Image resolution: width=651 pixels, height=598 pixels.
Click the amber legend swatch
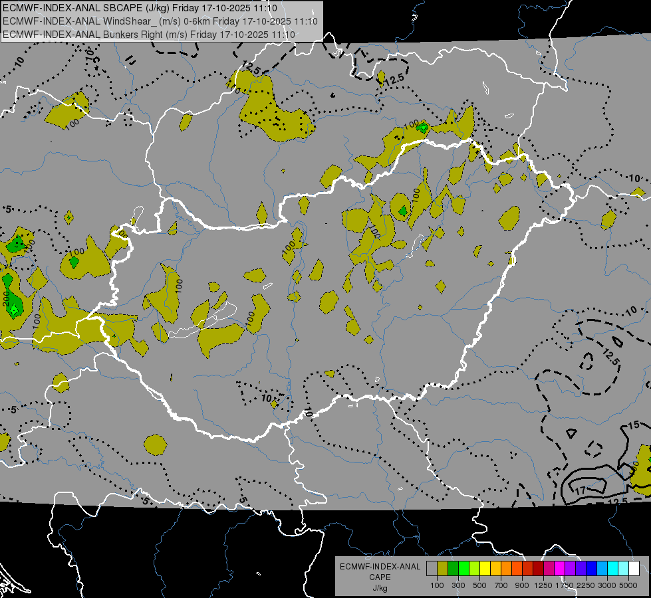tap(495, 569)
